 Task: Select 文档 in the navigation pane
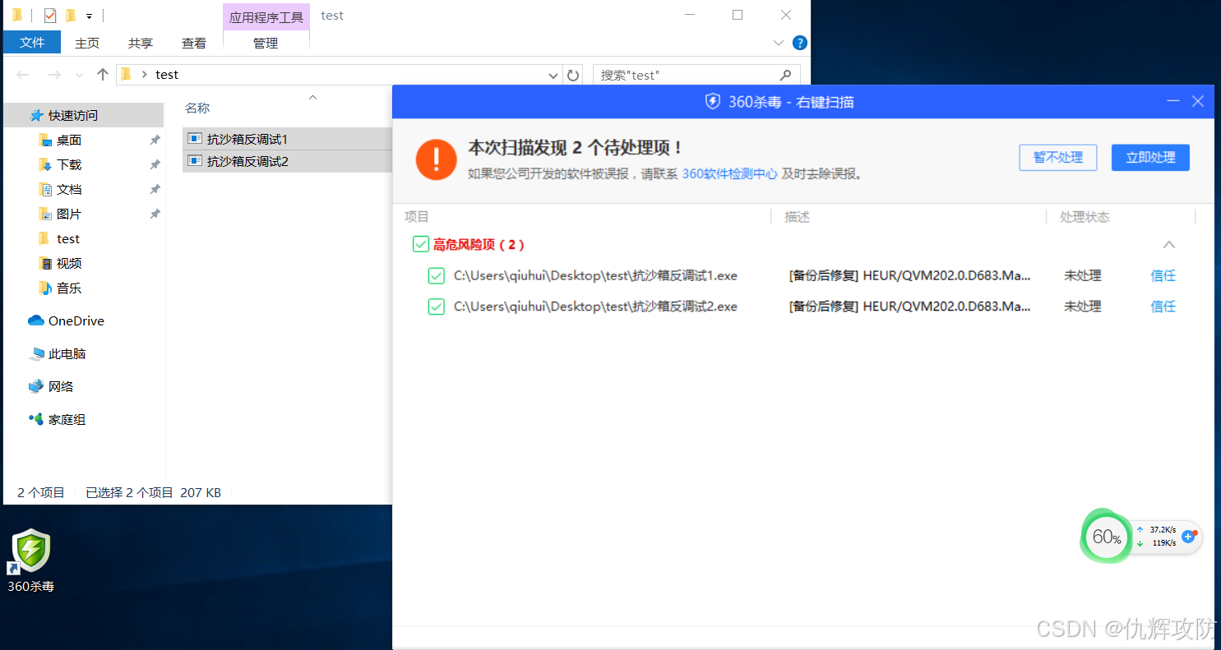coord(69,190)
